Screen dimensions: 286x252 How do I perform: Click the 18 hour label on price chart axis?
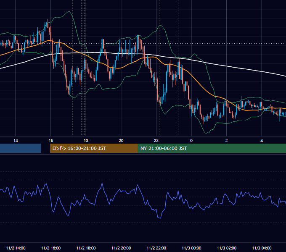point(86,141)
